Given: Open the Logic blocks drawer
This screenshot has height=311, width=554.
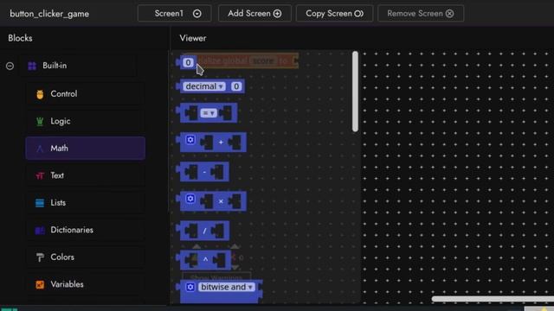Looking at the screenshot, I should point(85,121).
